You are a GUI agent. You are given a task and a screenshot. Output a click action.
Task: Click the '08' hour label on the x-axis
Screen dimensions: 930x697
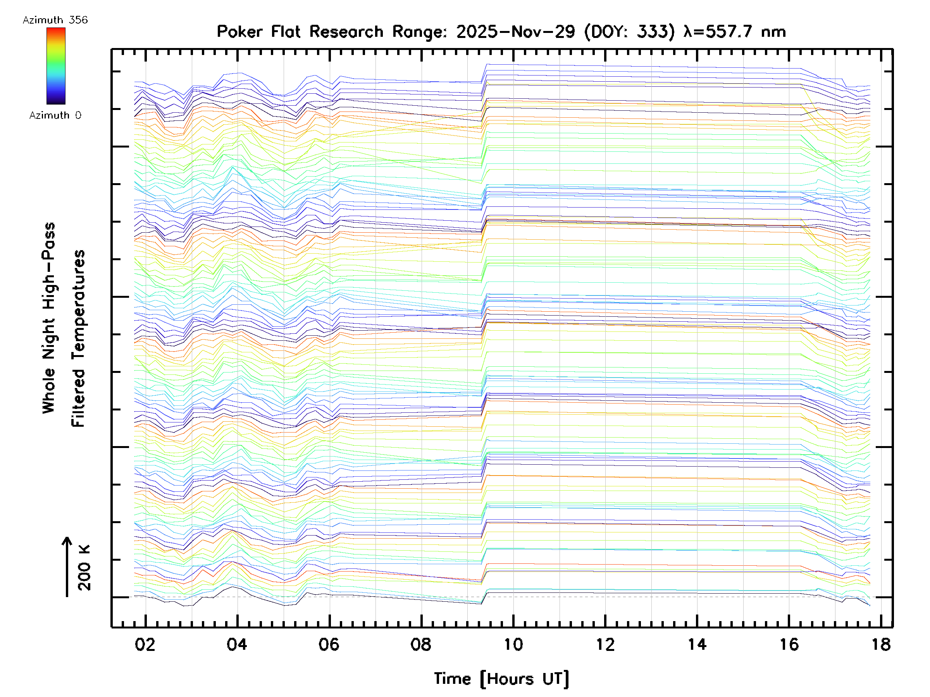421,644
